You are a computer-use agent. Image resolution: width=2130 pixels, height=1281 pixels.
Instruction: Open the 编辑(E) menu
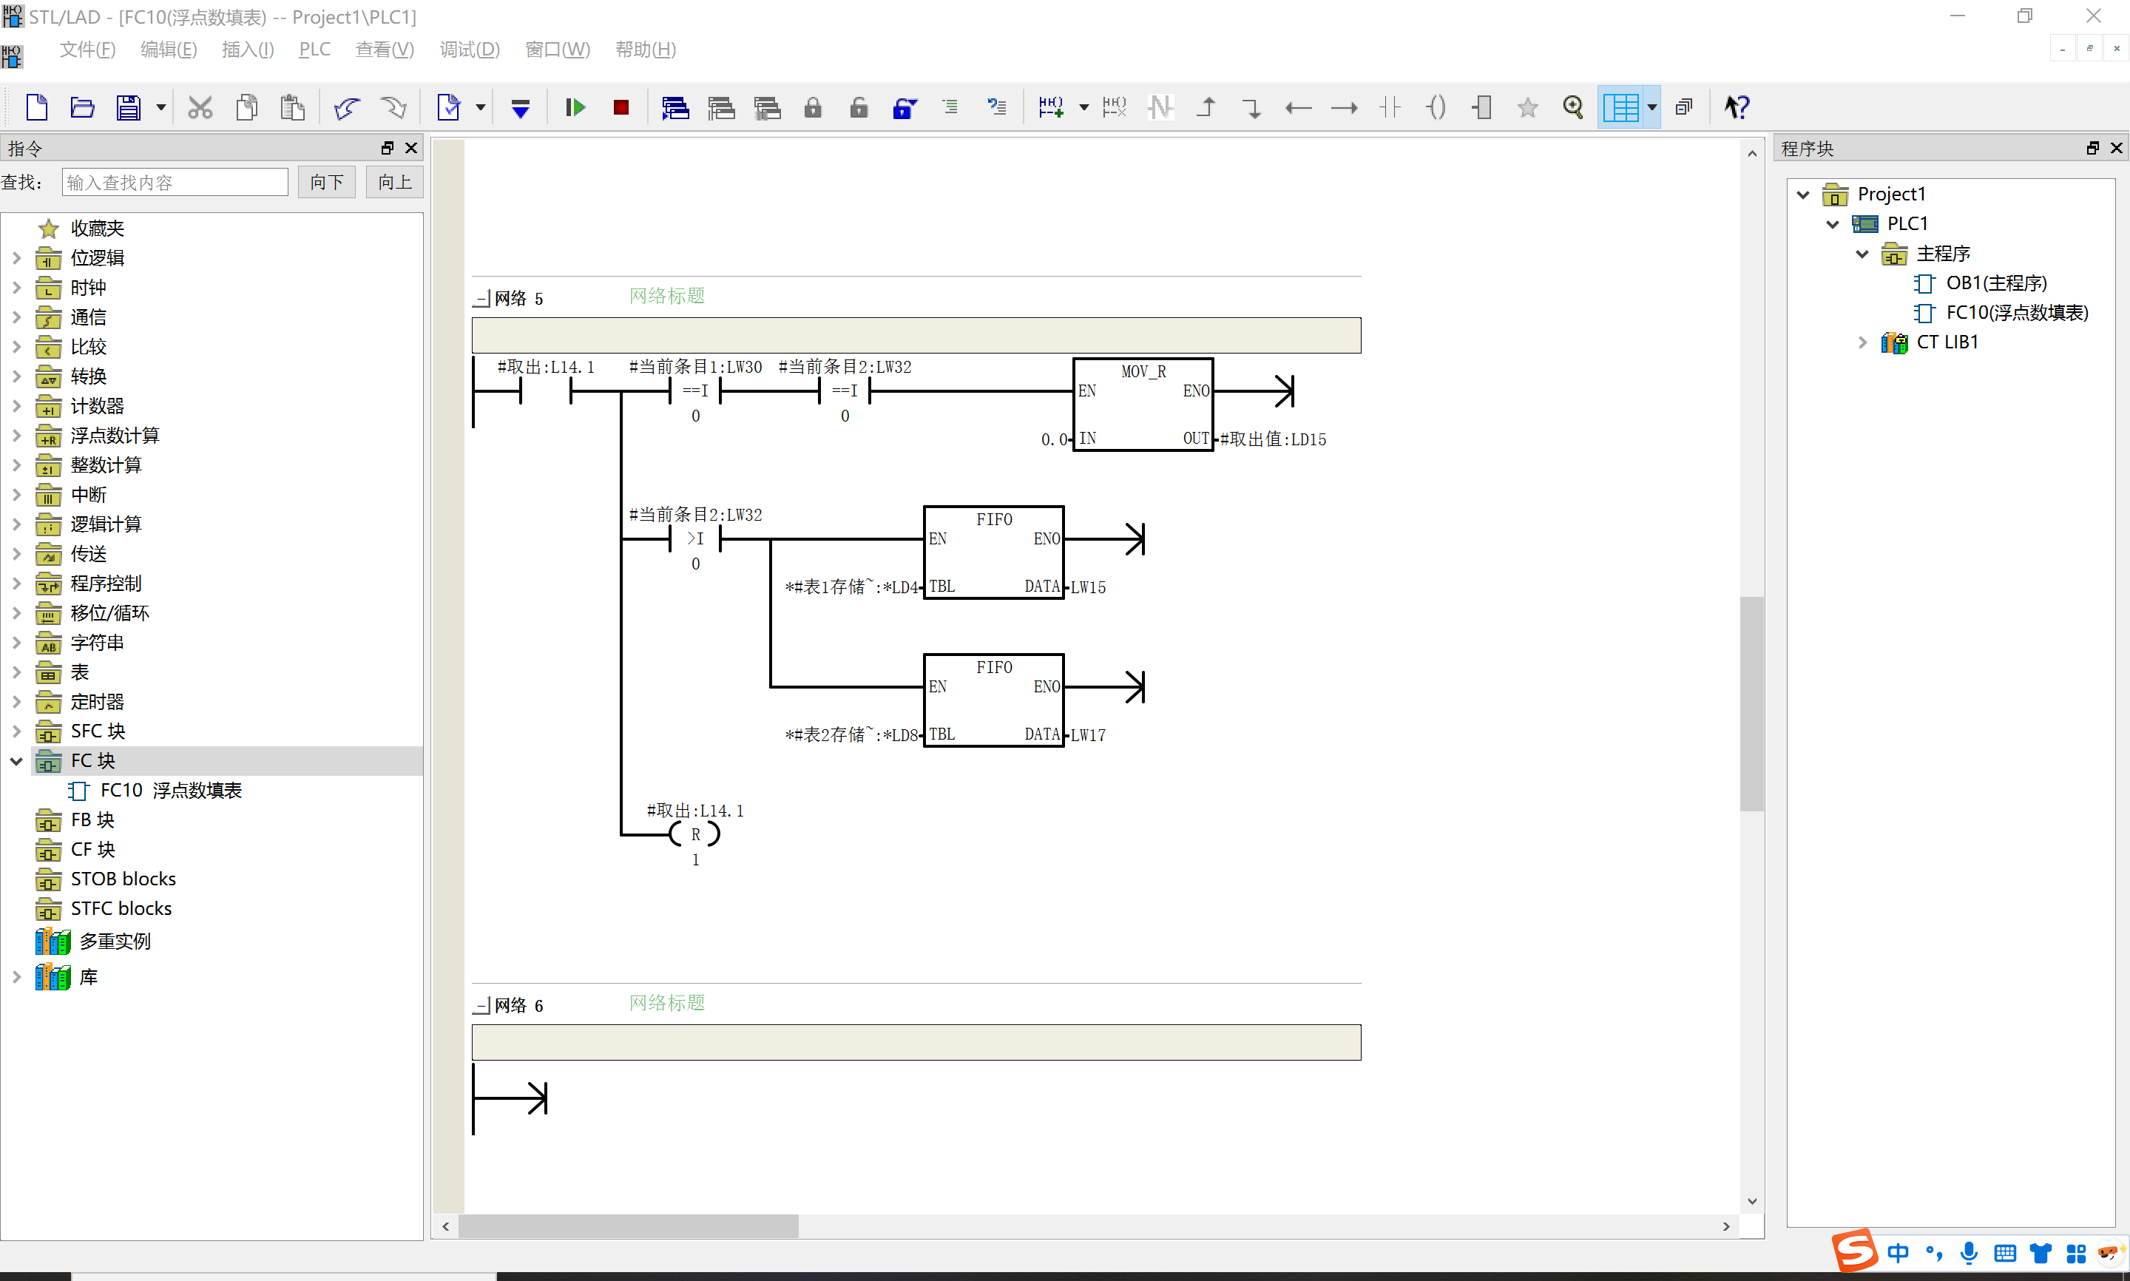pyautogui.click(x=169, y=50)
